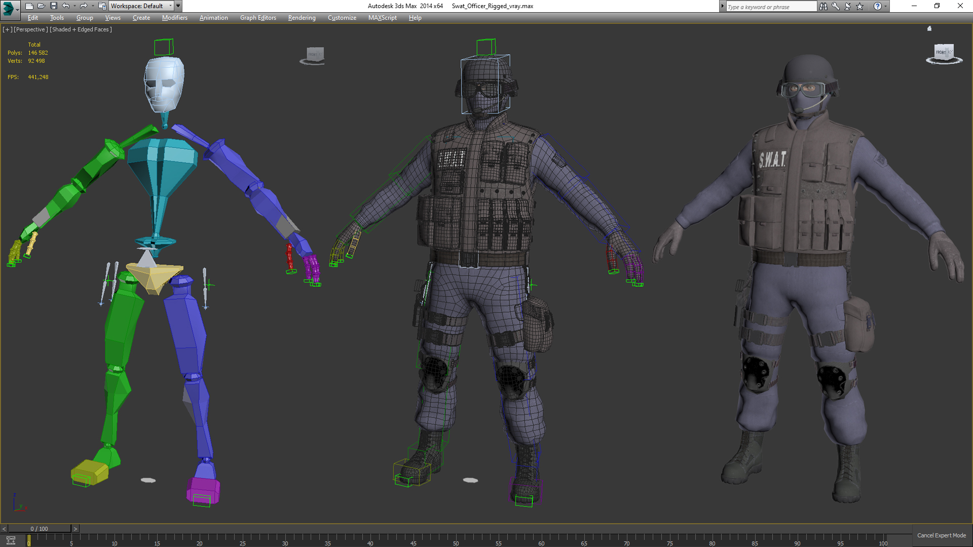Open the [Perspective] viewport menu
This screenshot has width=973, height=547.
(x=30, y=29)
